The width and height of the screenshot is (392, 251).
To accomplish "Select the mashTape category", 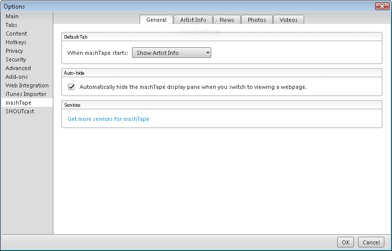I will pos(27,103).
